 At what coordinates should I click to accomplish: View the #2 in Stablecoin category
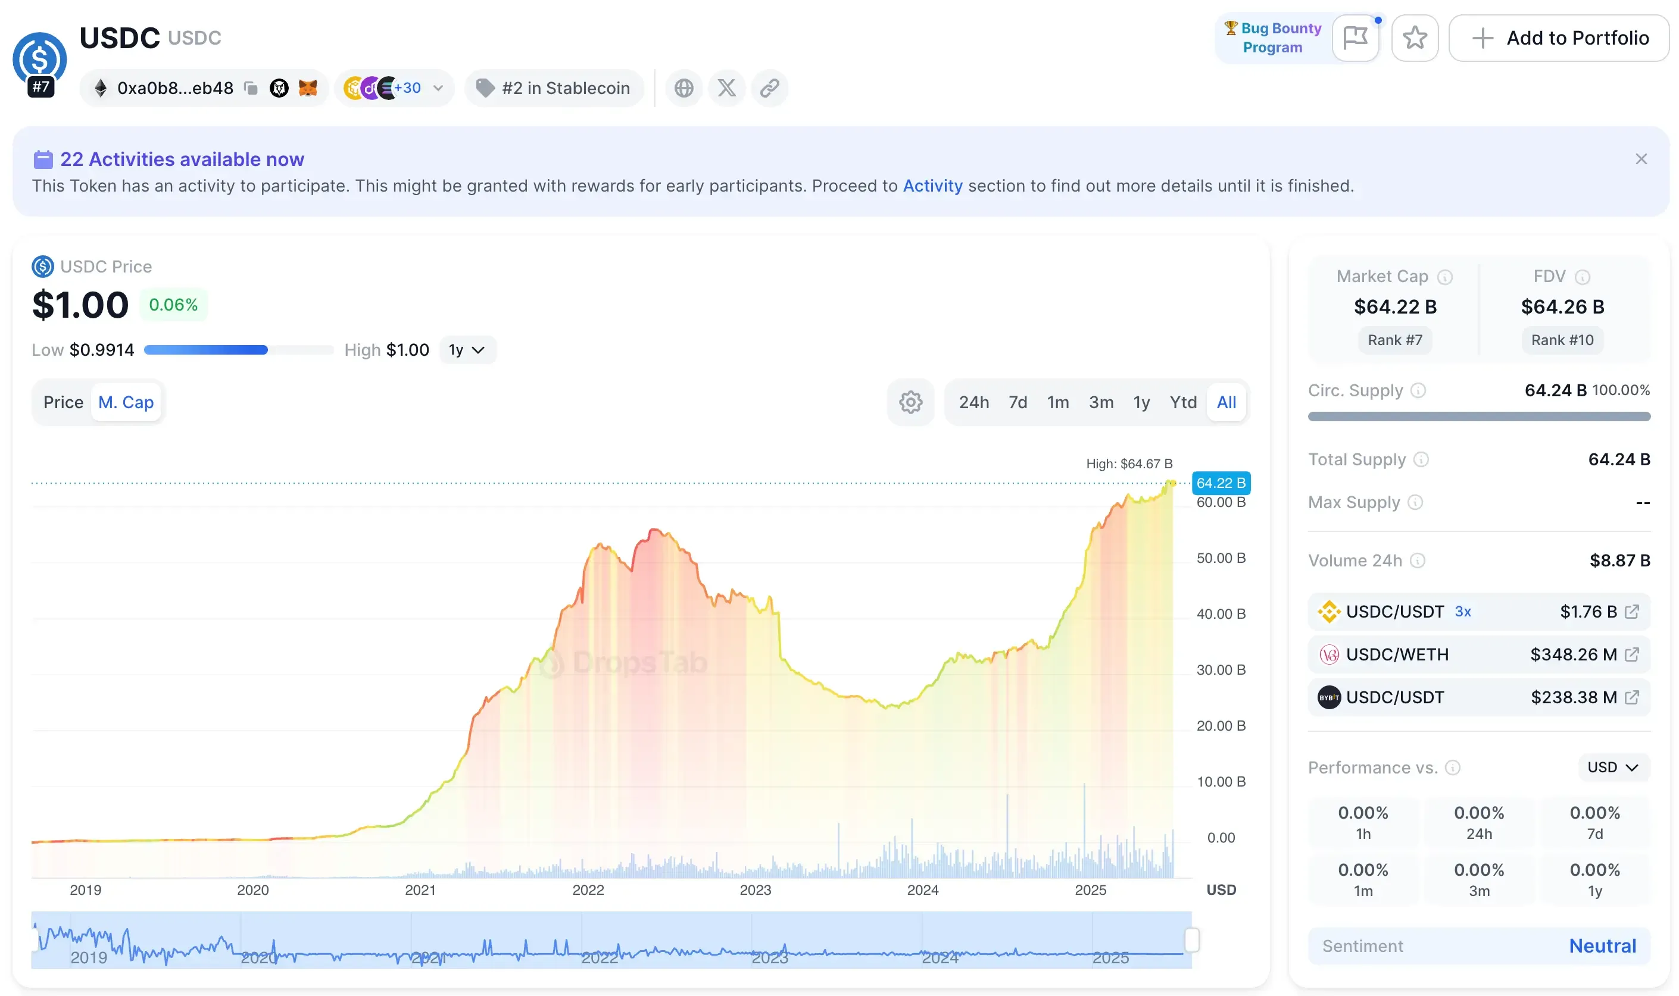[554, 88]
